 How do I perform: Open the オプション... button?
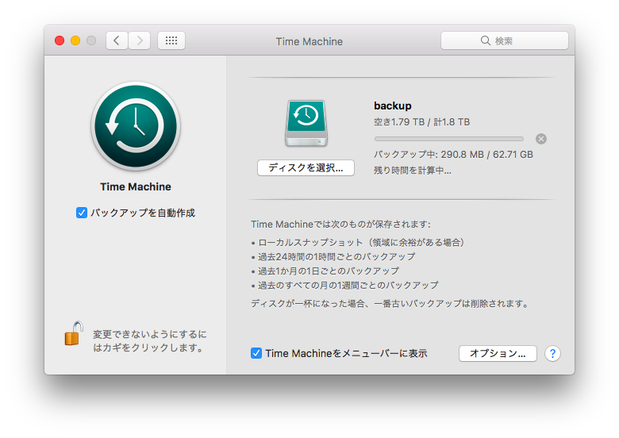coord(498,353)
